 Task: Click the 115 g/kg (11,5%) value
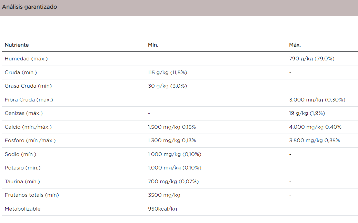point(167,72)
